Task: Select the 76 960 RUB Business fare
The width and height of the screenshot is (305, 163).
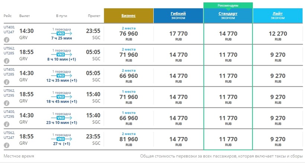Action: pyautogui.click(x=129, y=34)
